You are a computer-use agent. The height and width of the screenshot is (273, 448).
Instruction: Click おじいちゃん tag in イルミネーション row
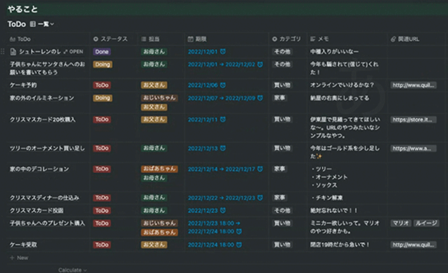click(x=159, y=98)
